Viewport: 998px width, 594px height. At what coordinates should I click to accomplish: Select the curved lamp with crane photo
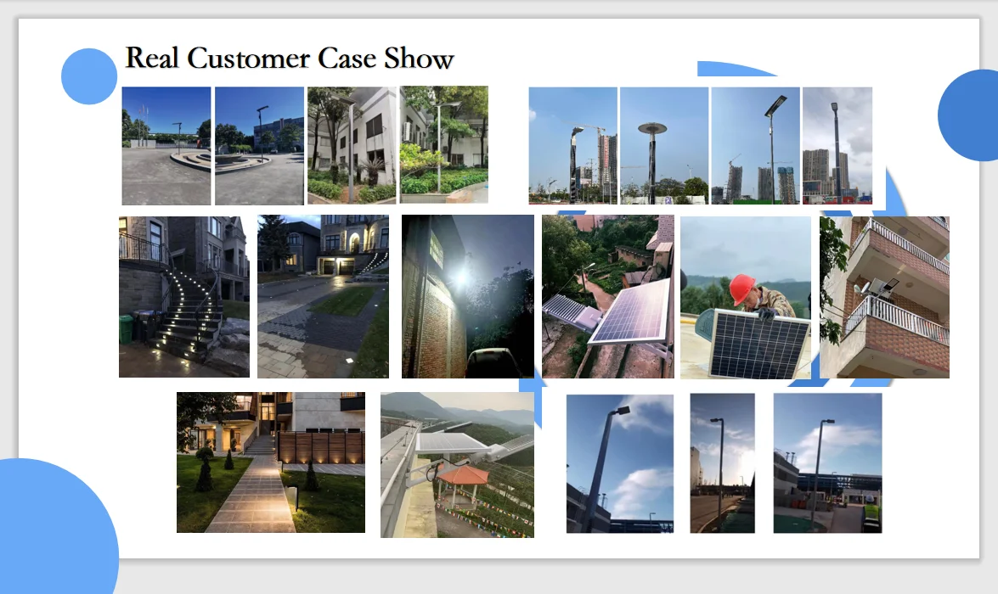[572, 146]
